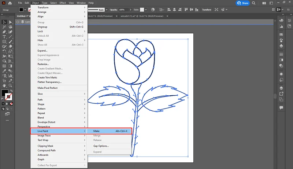Select the Direct Selection tool
293x169 pixels.
click(x=11, y=22)
